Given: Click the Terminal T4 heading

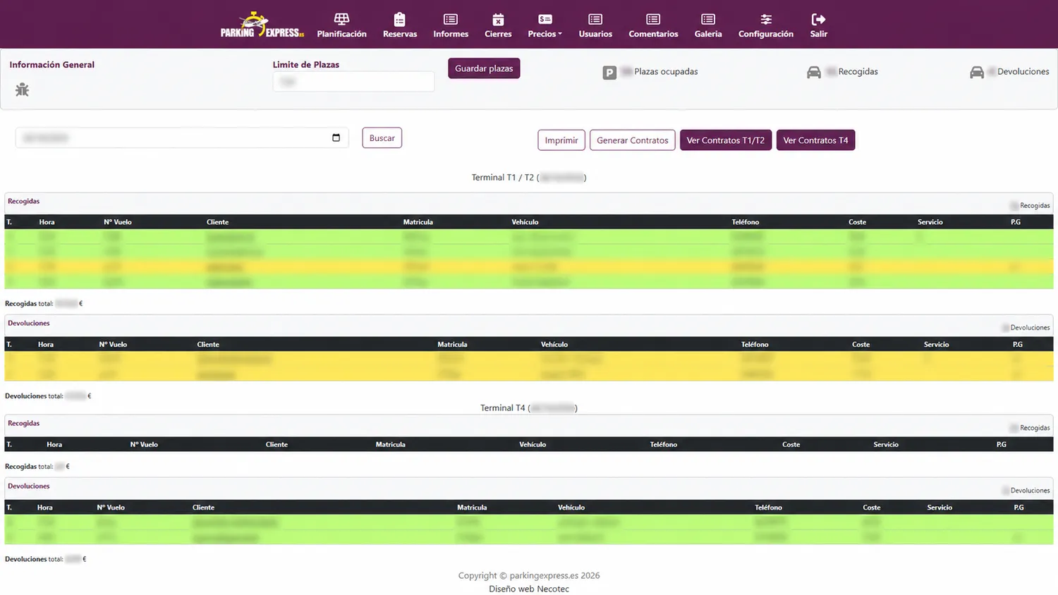Looking at the screenshot, I should pyautogui.click(x=529, y=408).
